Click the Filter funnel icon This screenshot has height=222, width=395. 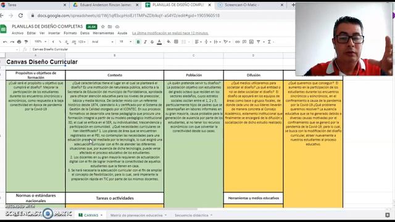(259, 42)
